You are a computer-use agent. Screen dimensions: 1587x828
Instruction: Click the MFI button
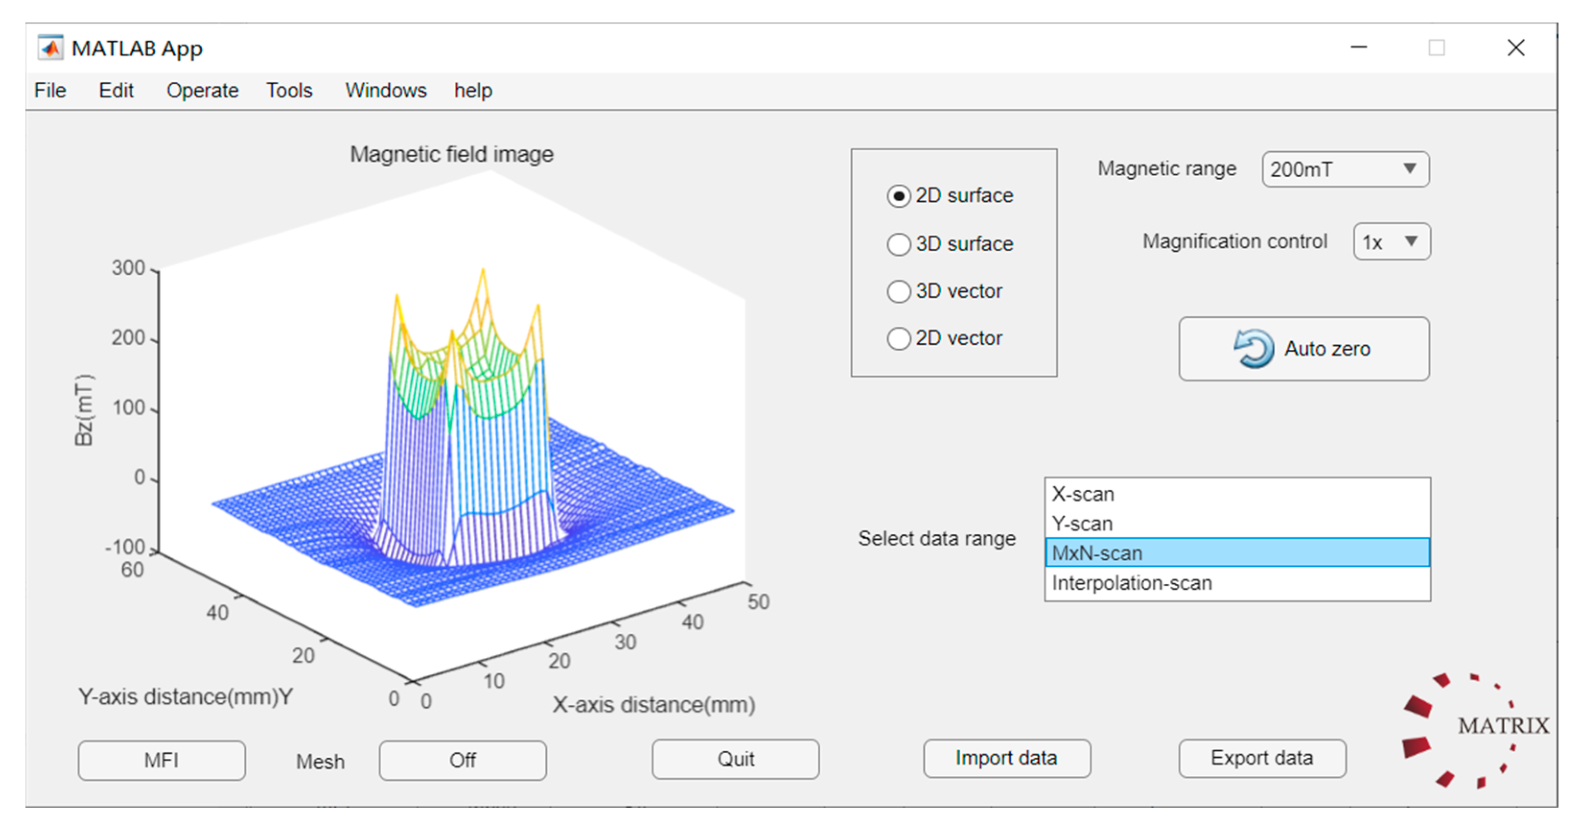tap(162, 760)
